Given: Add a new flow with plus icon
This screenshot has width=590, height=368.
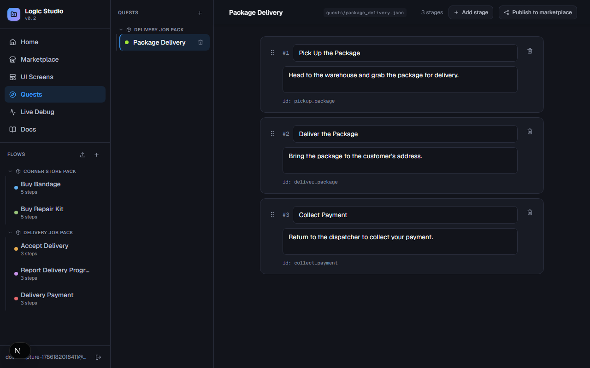Looking at the screenshot, I should coord(96,155).
